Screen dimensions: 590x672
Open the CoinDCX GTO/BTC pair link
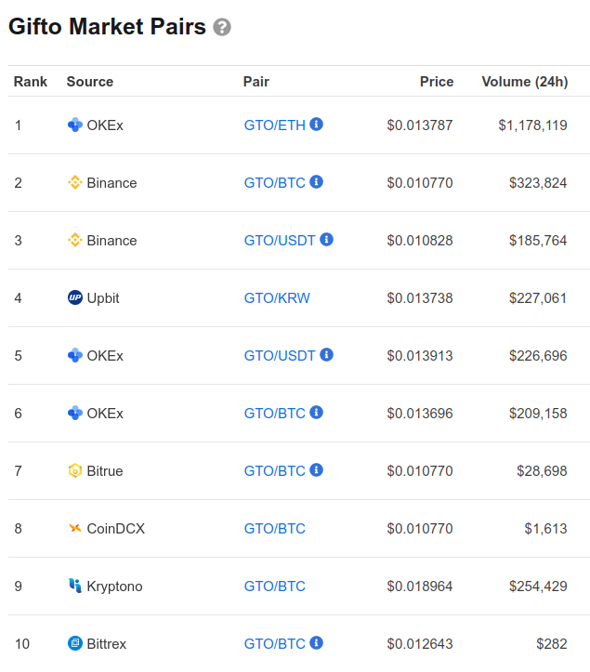(275, 529)
